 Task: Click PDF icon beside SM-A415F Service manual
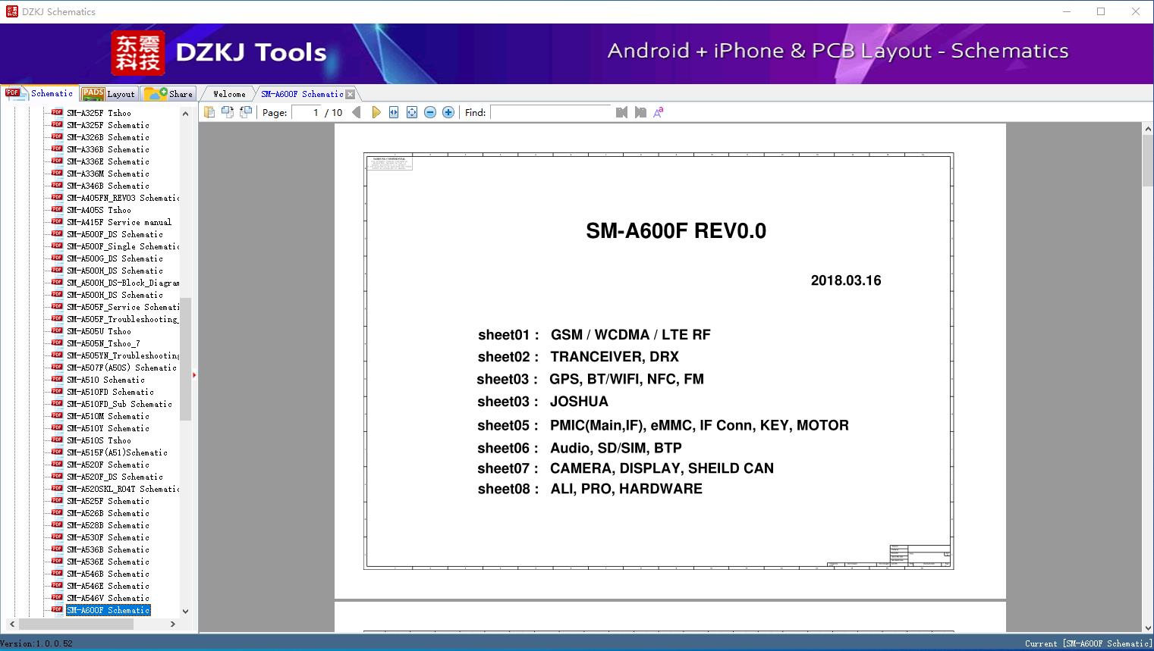[57, 221]
